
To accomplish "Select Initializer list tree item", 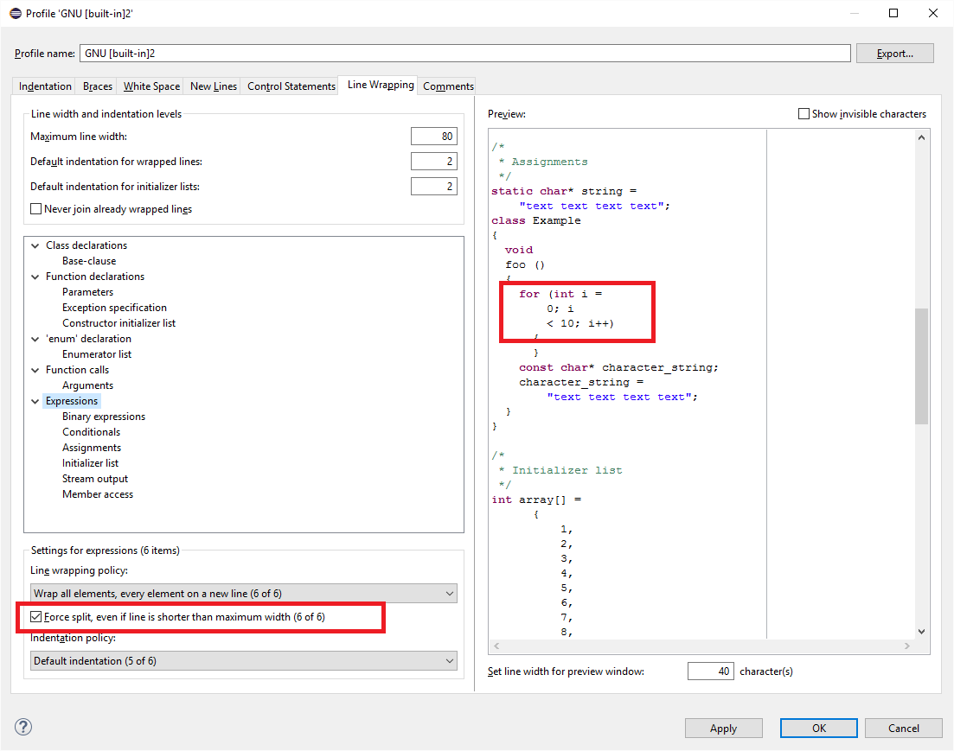I will [x=90, y=463].
